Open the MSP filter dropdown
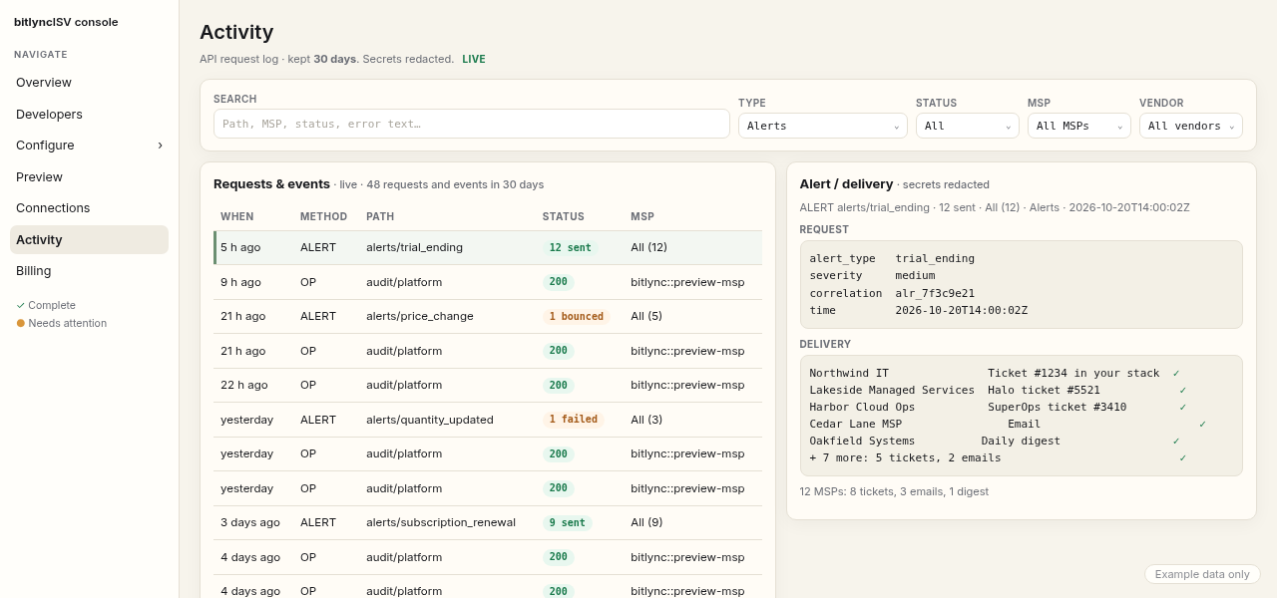1277x598 pixels. (x=1079, y=126)
